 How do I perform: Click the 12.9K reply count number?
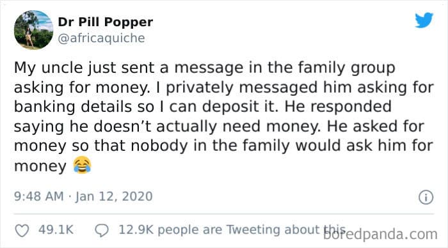pos(136,229)
